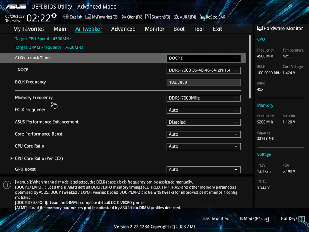Open CPU Core Ratio dropdown
This screenshot has width=309, height=232.
pos(203,146)
